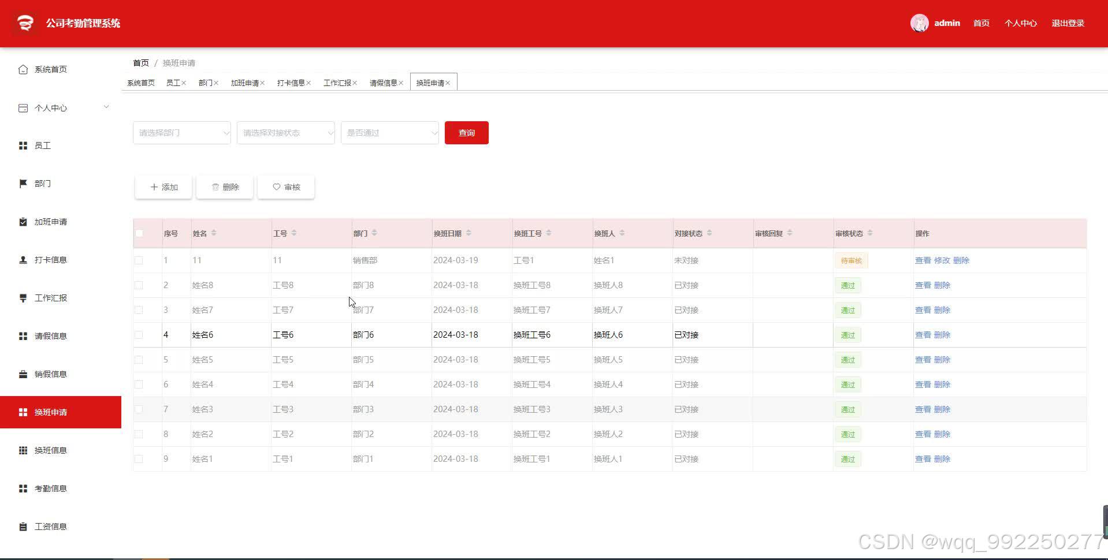Image resolution: width=1108 pixels, height=560 pixels.
Task: Click the 员工 sidebar grid icon
Action: pos(23,145)
